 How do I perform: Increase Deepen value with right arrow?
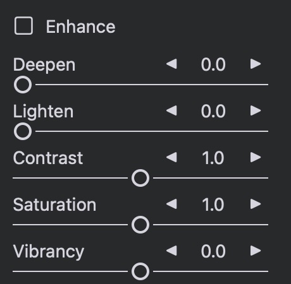pyautogui.click(x=256, y=64)
